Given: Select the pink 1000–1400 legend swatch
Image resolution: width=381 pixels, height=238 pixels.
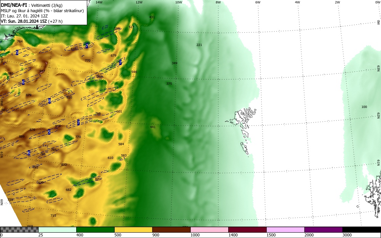Looking at the screenshot, I should (210, 230).
